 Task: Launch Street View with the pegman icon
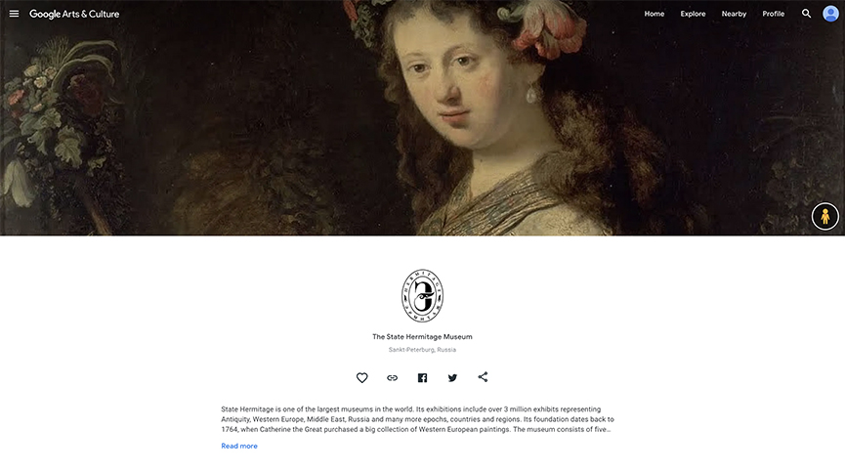tap(825, 216)
